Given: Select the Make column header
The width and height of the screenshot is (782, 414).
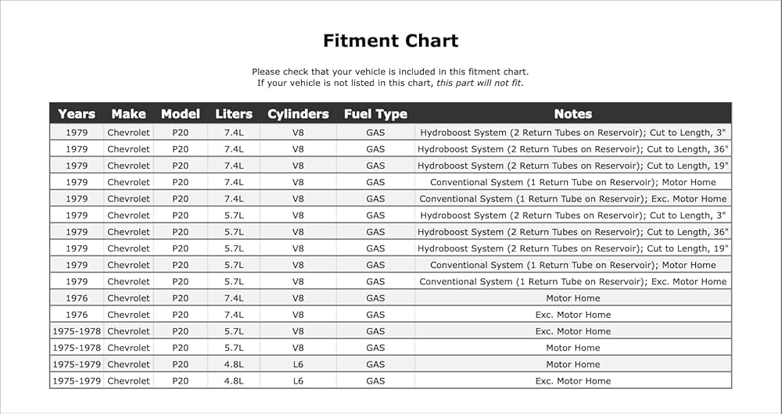Looking at the screenshot, I should (128, 114).
